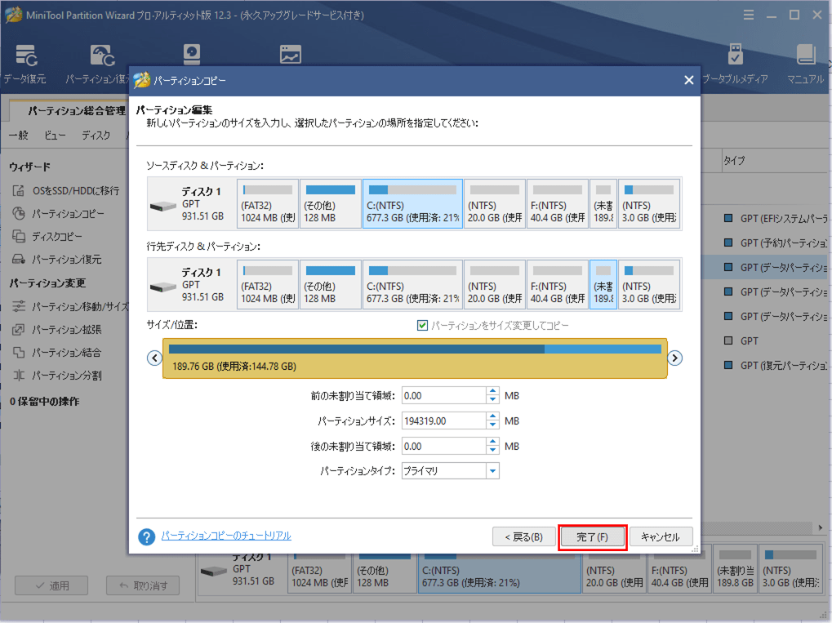This screenshot has height=623, width=832.
Task: Open the ビュー menu
Action: (55, 136)
